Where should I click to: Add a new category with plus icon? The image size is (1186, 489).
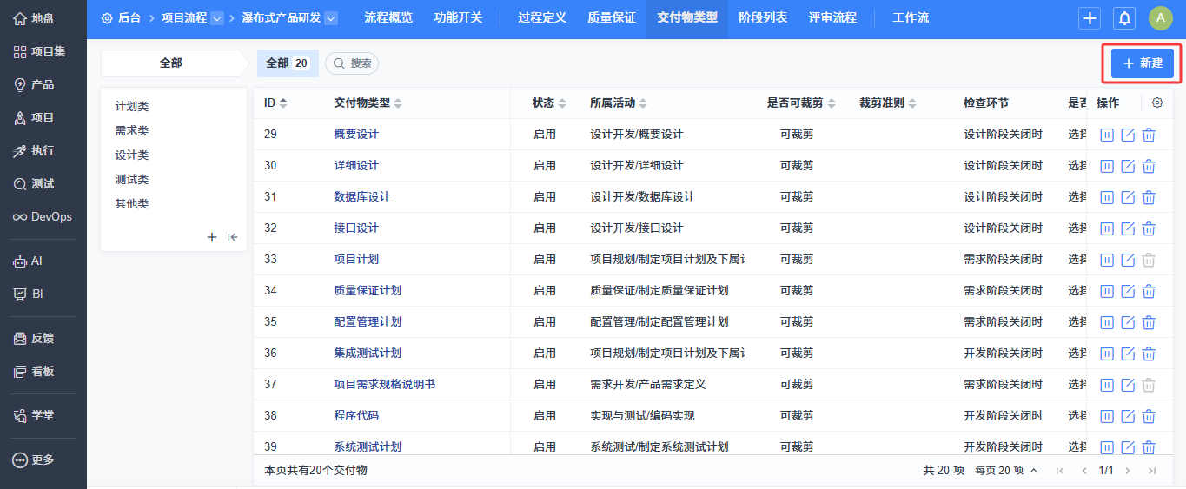click(x=211, y=237)
